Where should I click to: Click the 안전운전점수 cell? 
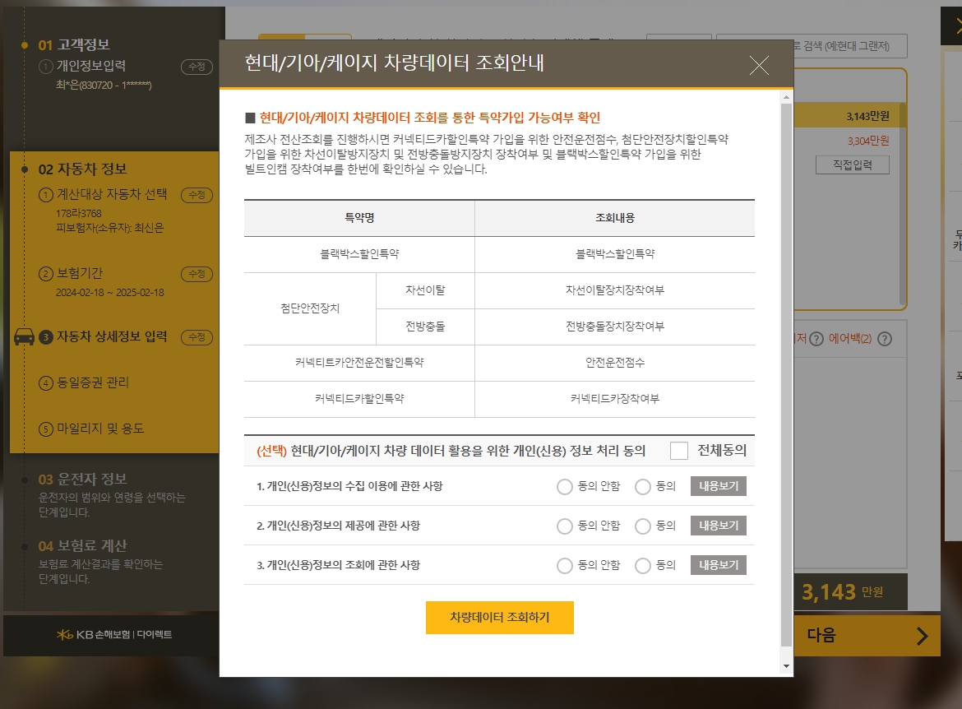pos(615,363)
